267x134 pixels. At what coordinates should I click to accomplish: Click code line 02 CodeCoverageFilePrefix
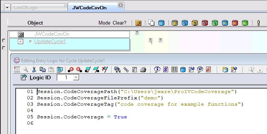pos(100,98)
